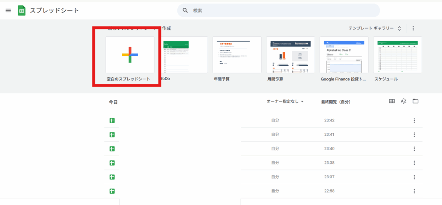The image size is (442, 205).
Task: Create a blank 空白のスプレッドシート
Action: tap(129, 55)
